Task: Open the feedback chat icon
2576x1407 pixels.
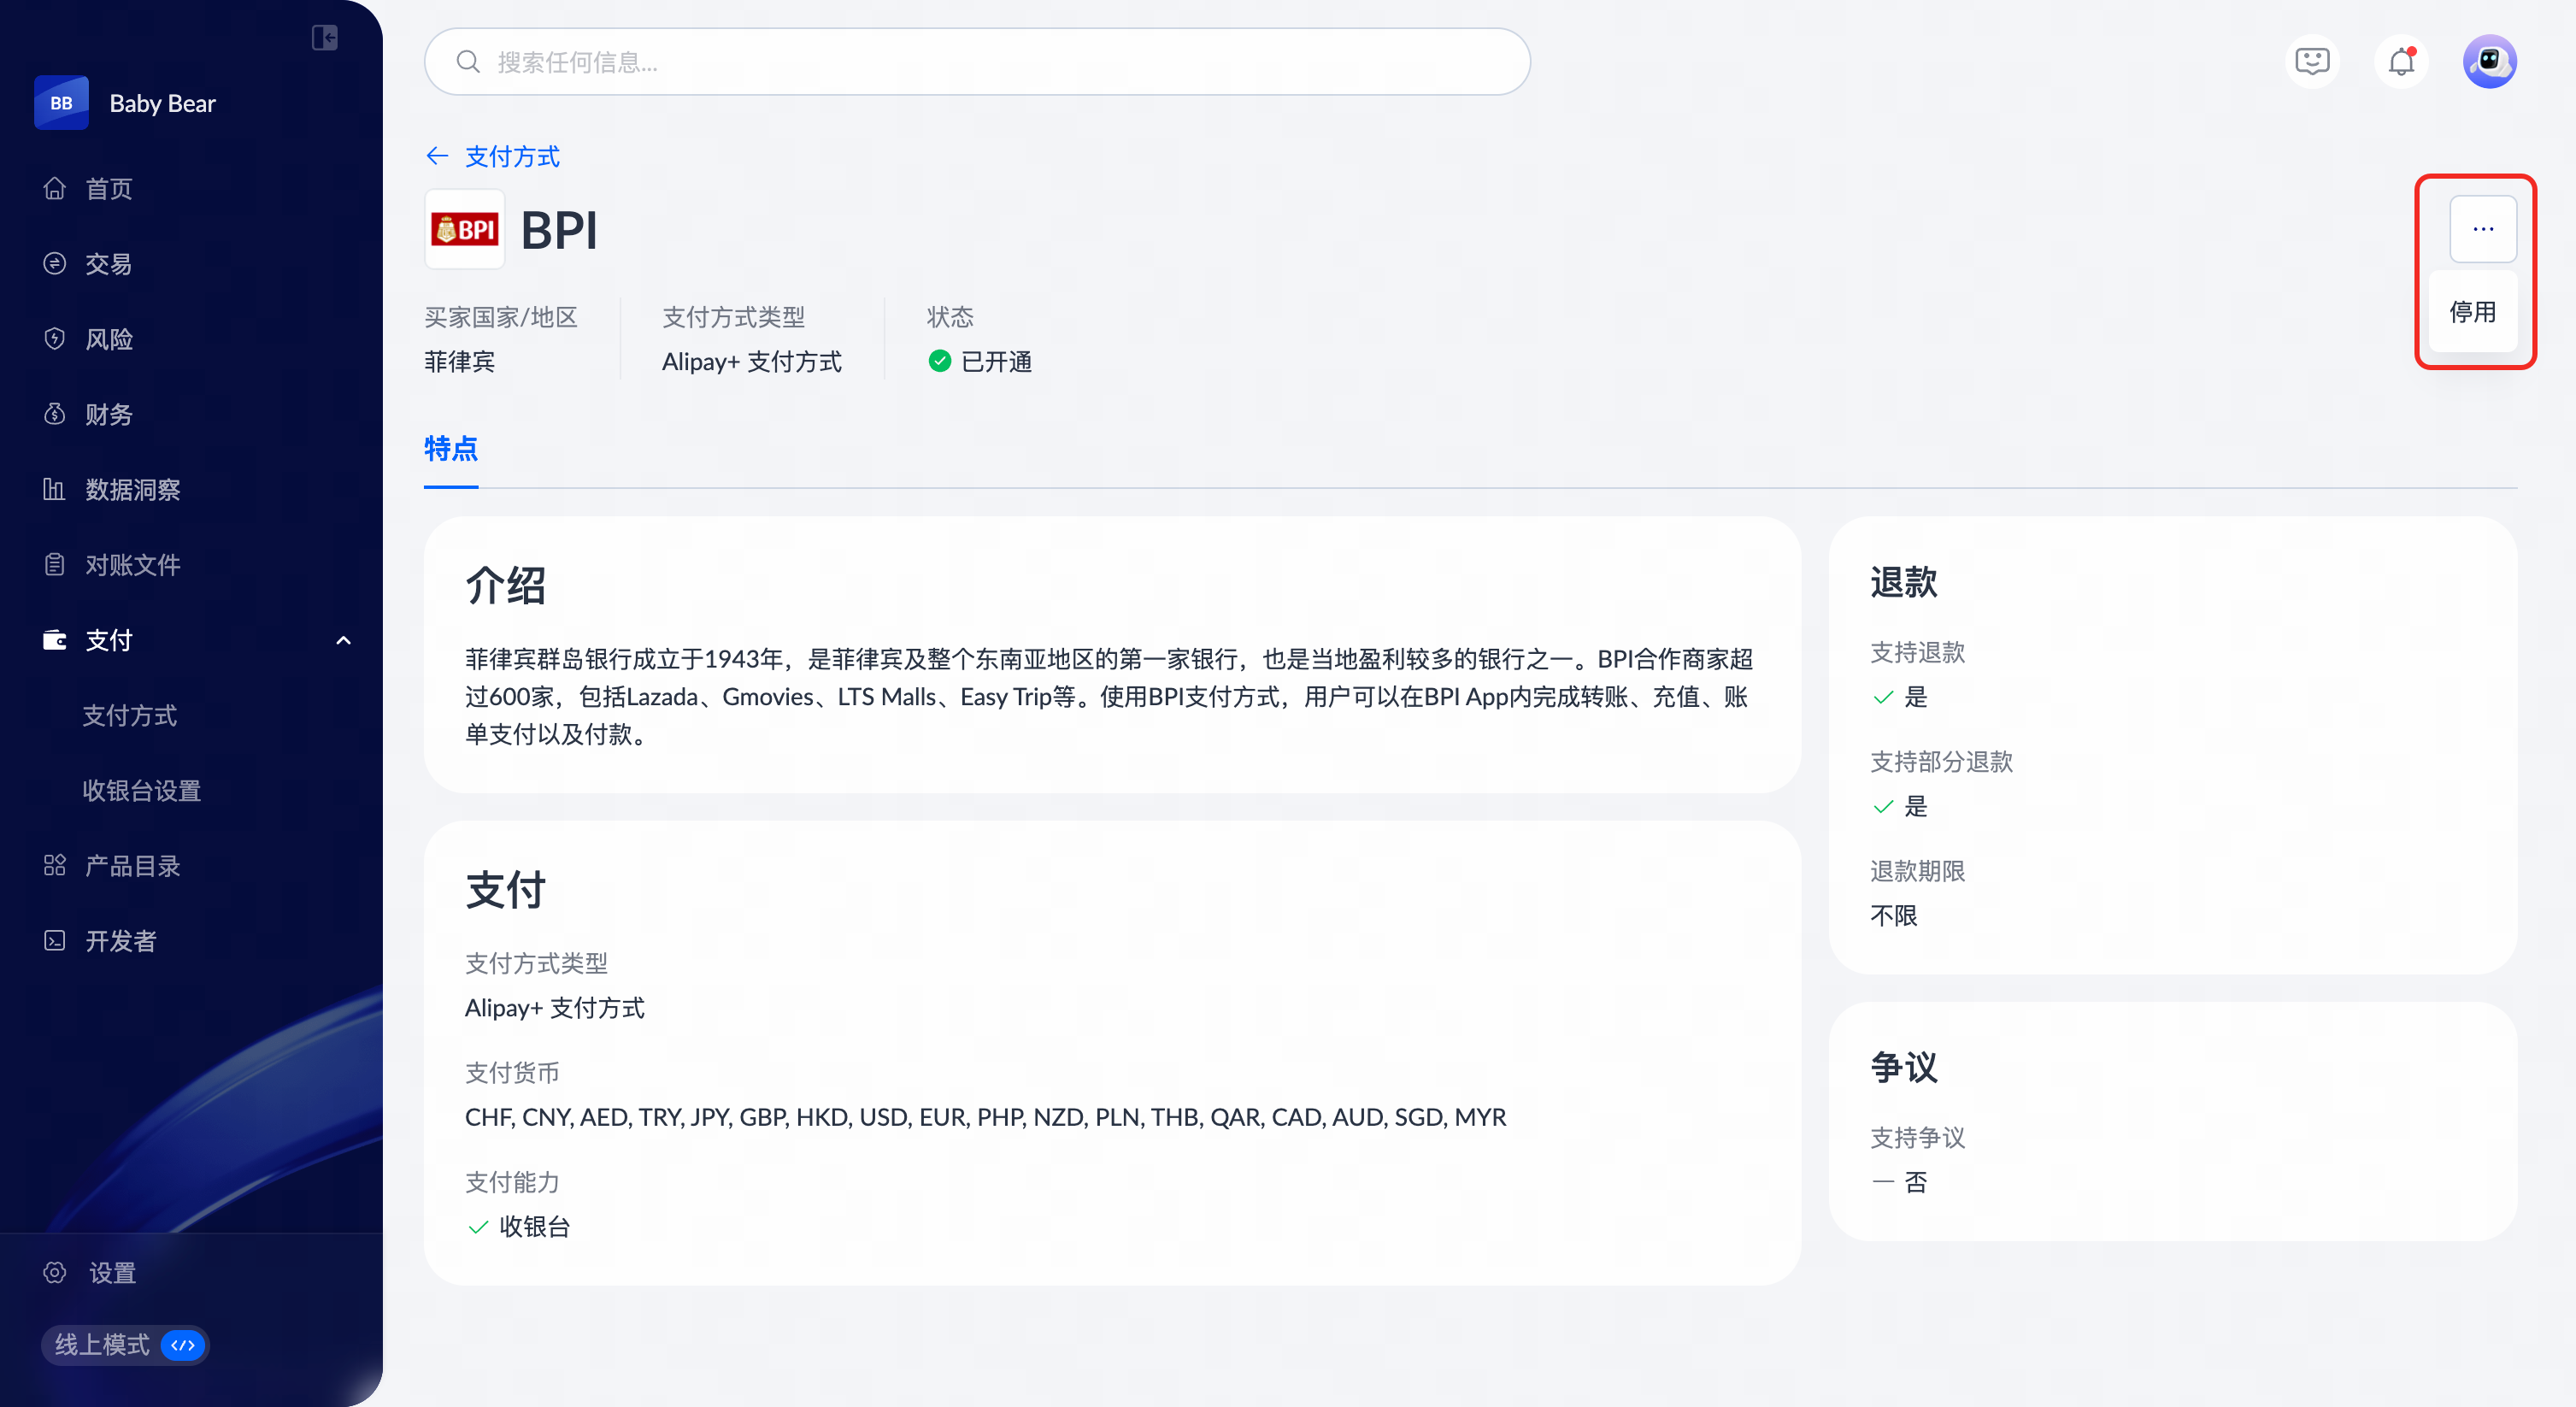Action: [x=2312, y=62]
